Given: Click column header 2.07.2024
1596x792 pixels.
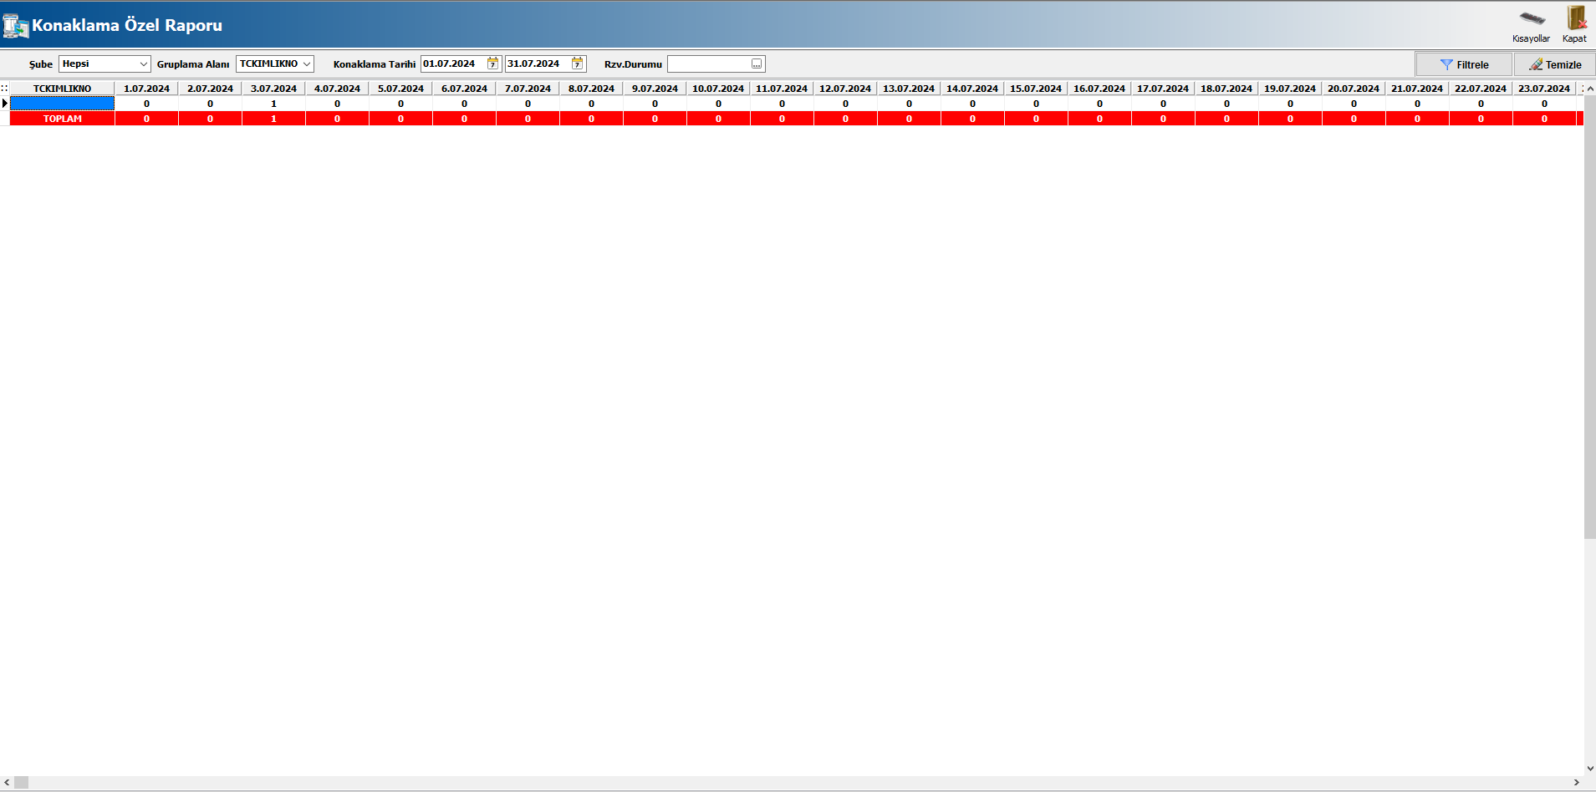Looking at the screenshot, I should pyautogui.click(x=210, y=88).
